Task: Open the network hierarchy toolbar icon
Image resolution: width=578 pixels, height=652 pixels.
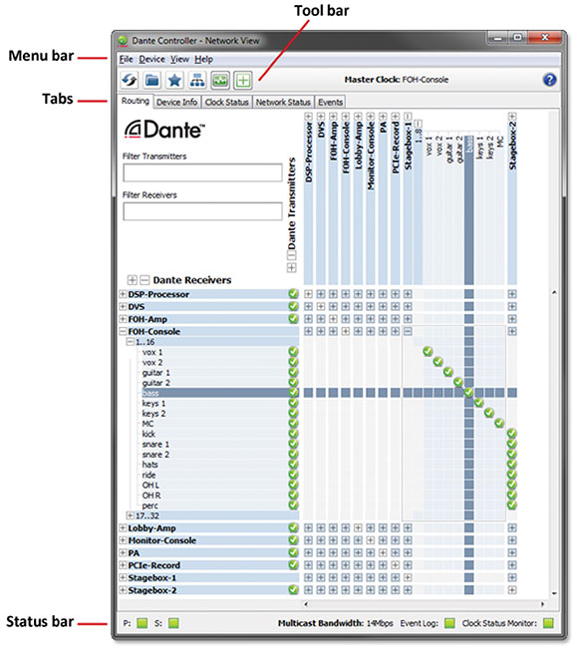Action: click(197, 80)
